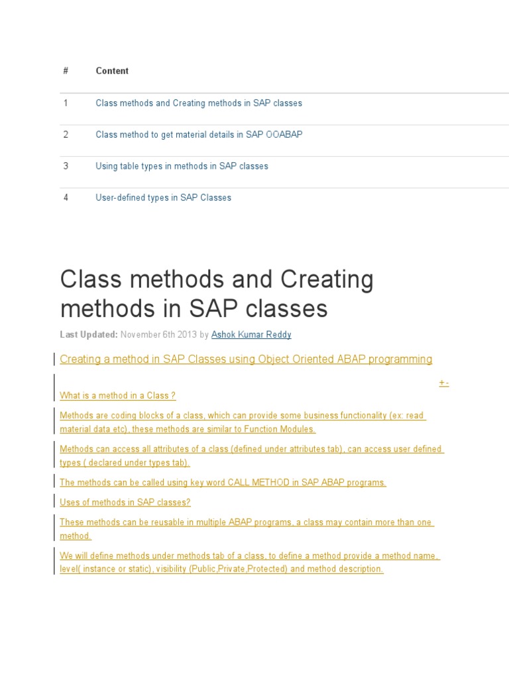Open 'User-defined types in SAP Classes' link
This screenshot has height=678, width=509.
pos(163,198)
